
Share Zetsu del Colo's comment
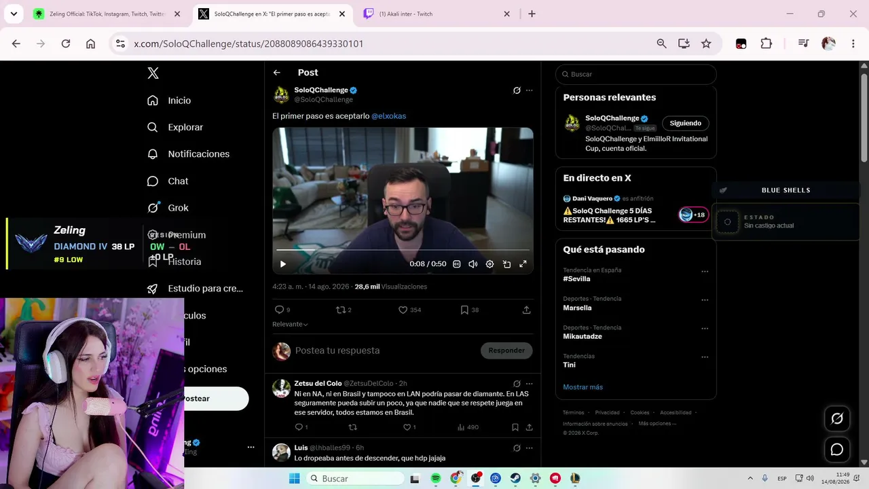point(530,427)
